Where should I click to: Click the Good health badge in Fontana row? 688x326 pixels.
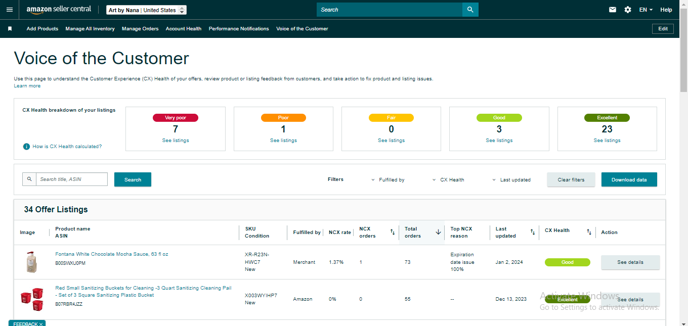[x=568, y=262]
